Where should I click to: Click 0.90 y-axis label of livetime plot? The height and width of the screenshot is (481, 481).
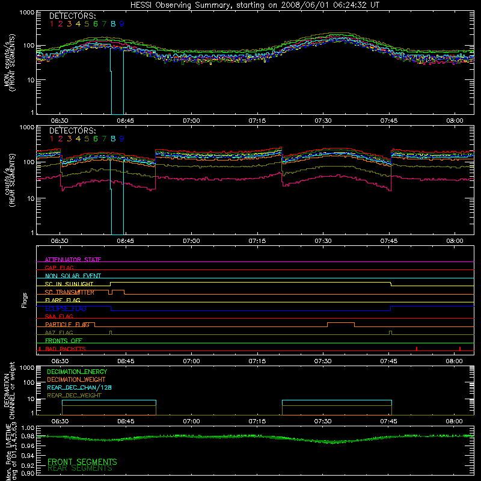point(28,473)
